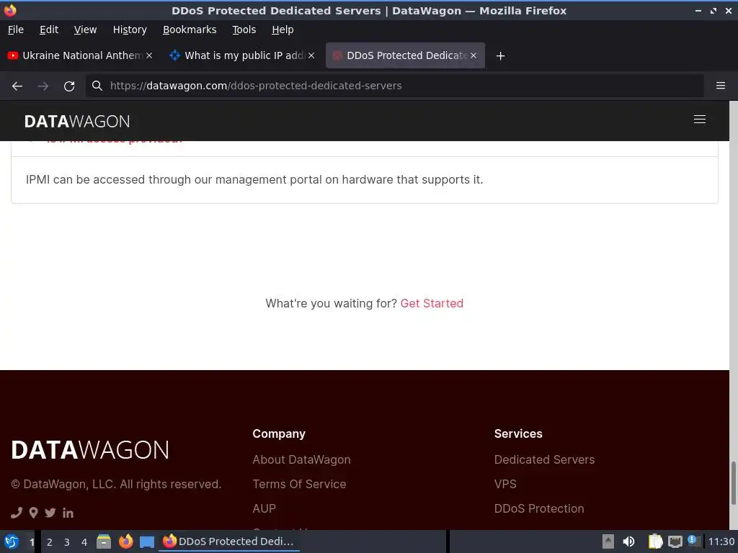Click the Firefox logo in title bar
Screen dimensions: 738x553
pos(10,10)
